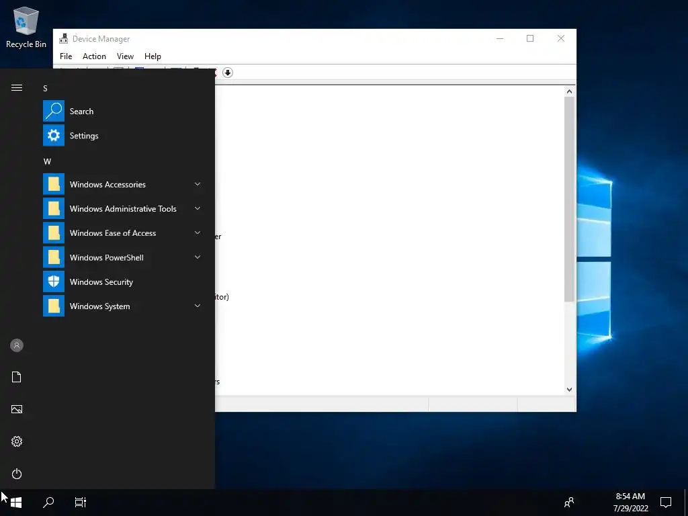Image resolution: width=688 pixels, height=516 pixels.
Task: Maximize the Device Manager window
Action: click(530, 38)
